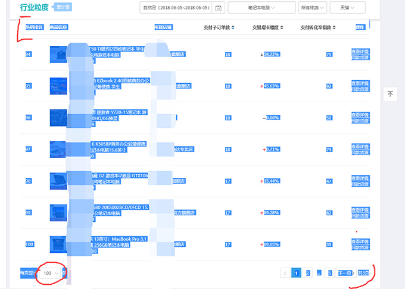Viewport: 405px width, 289px height.
Task: Click the 累计值 tag
Action: coord(63,7)
